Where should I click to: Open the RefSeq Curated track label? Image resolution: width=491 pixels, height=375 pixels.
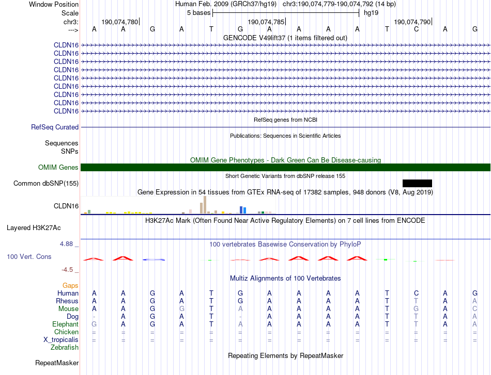(55, 127)
